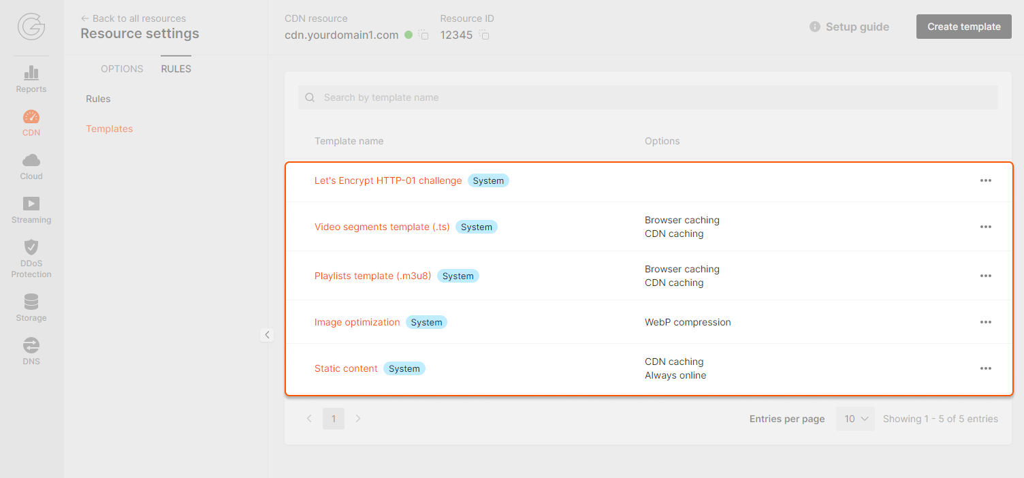This screenshot has height=478, width=1024.
Task: Open the Setup guide
Action: tap(849, 27)
